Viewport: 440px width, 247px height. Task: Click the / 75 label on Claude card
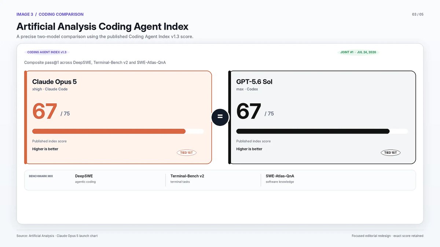pyautogui.click(x=65, y=114)
